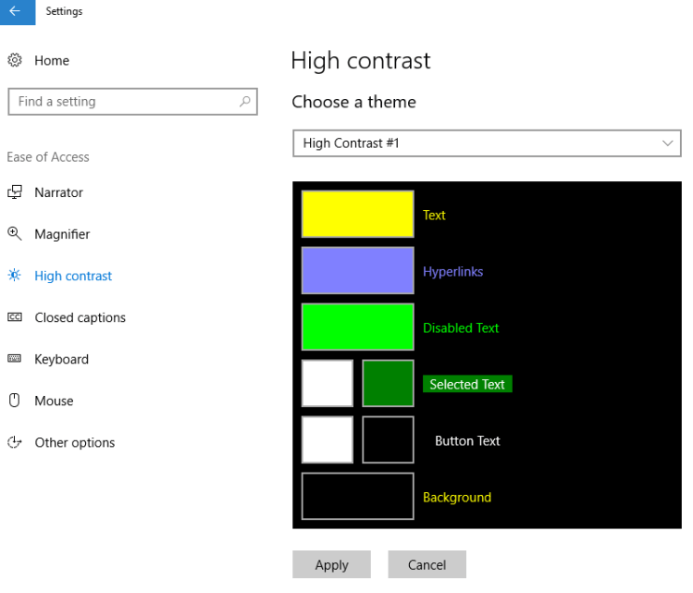693x593 pixels.
Task: Pick the dark green Selected Text background swatch
Action: pyautogui.click(x=388, y=383)
